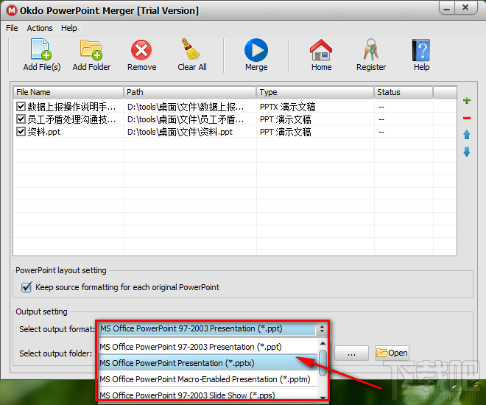
Task: Choose PowerPoint Presentation (*.pptx) option
Action: point(208,363)
